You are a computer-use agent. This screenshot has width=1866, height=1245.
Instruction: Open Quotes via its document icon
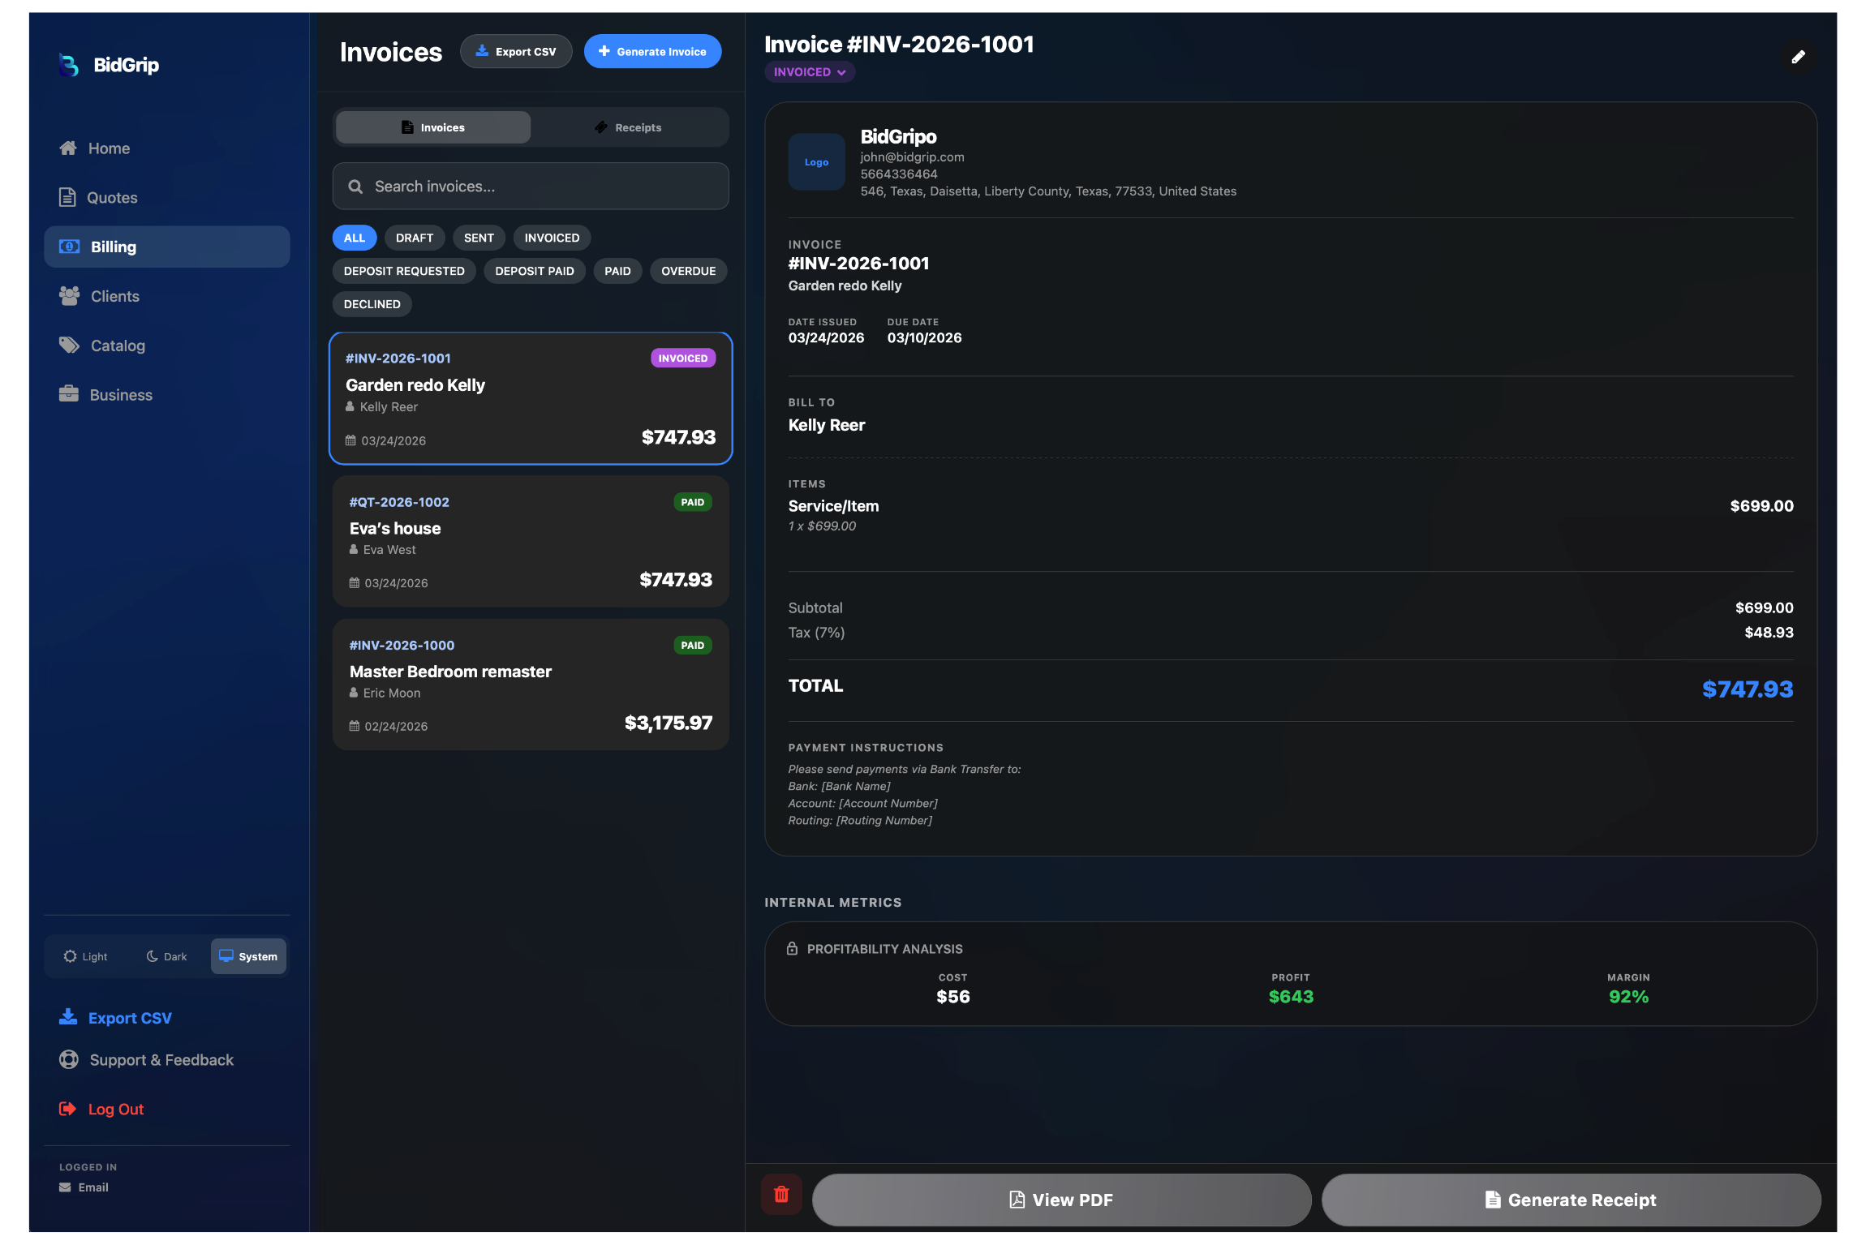click(68, 197)
